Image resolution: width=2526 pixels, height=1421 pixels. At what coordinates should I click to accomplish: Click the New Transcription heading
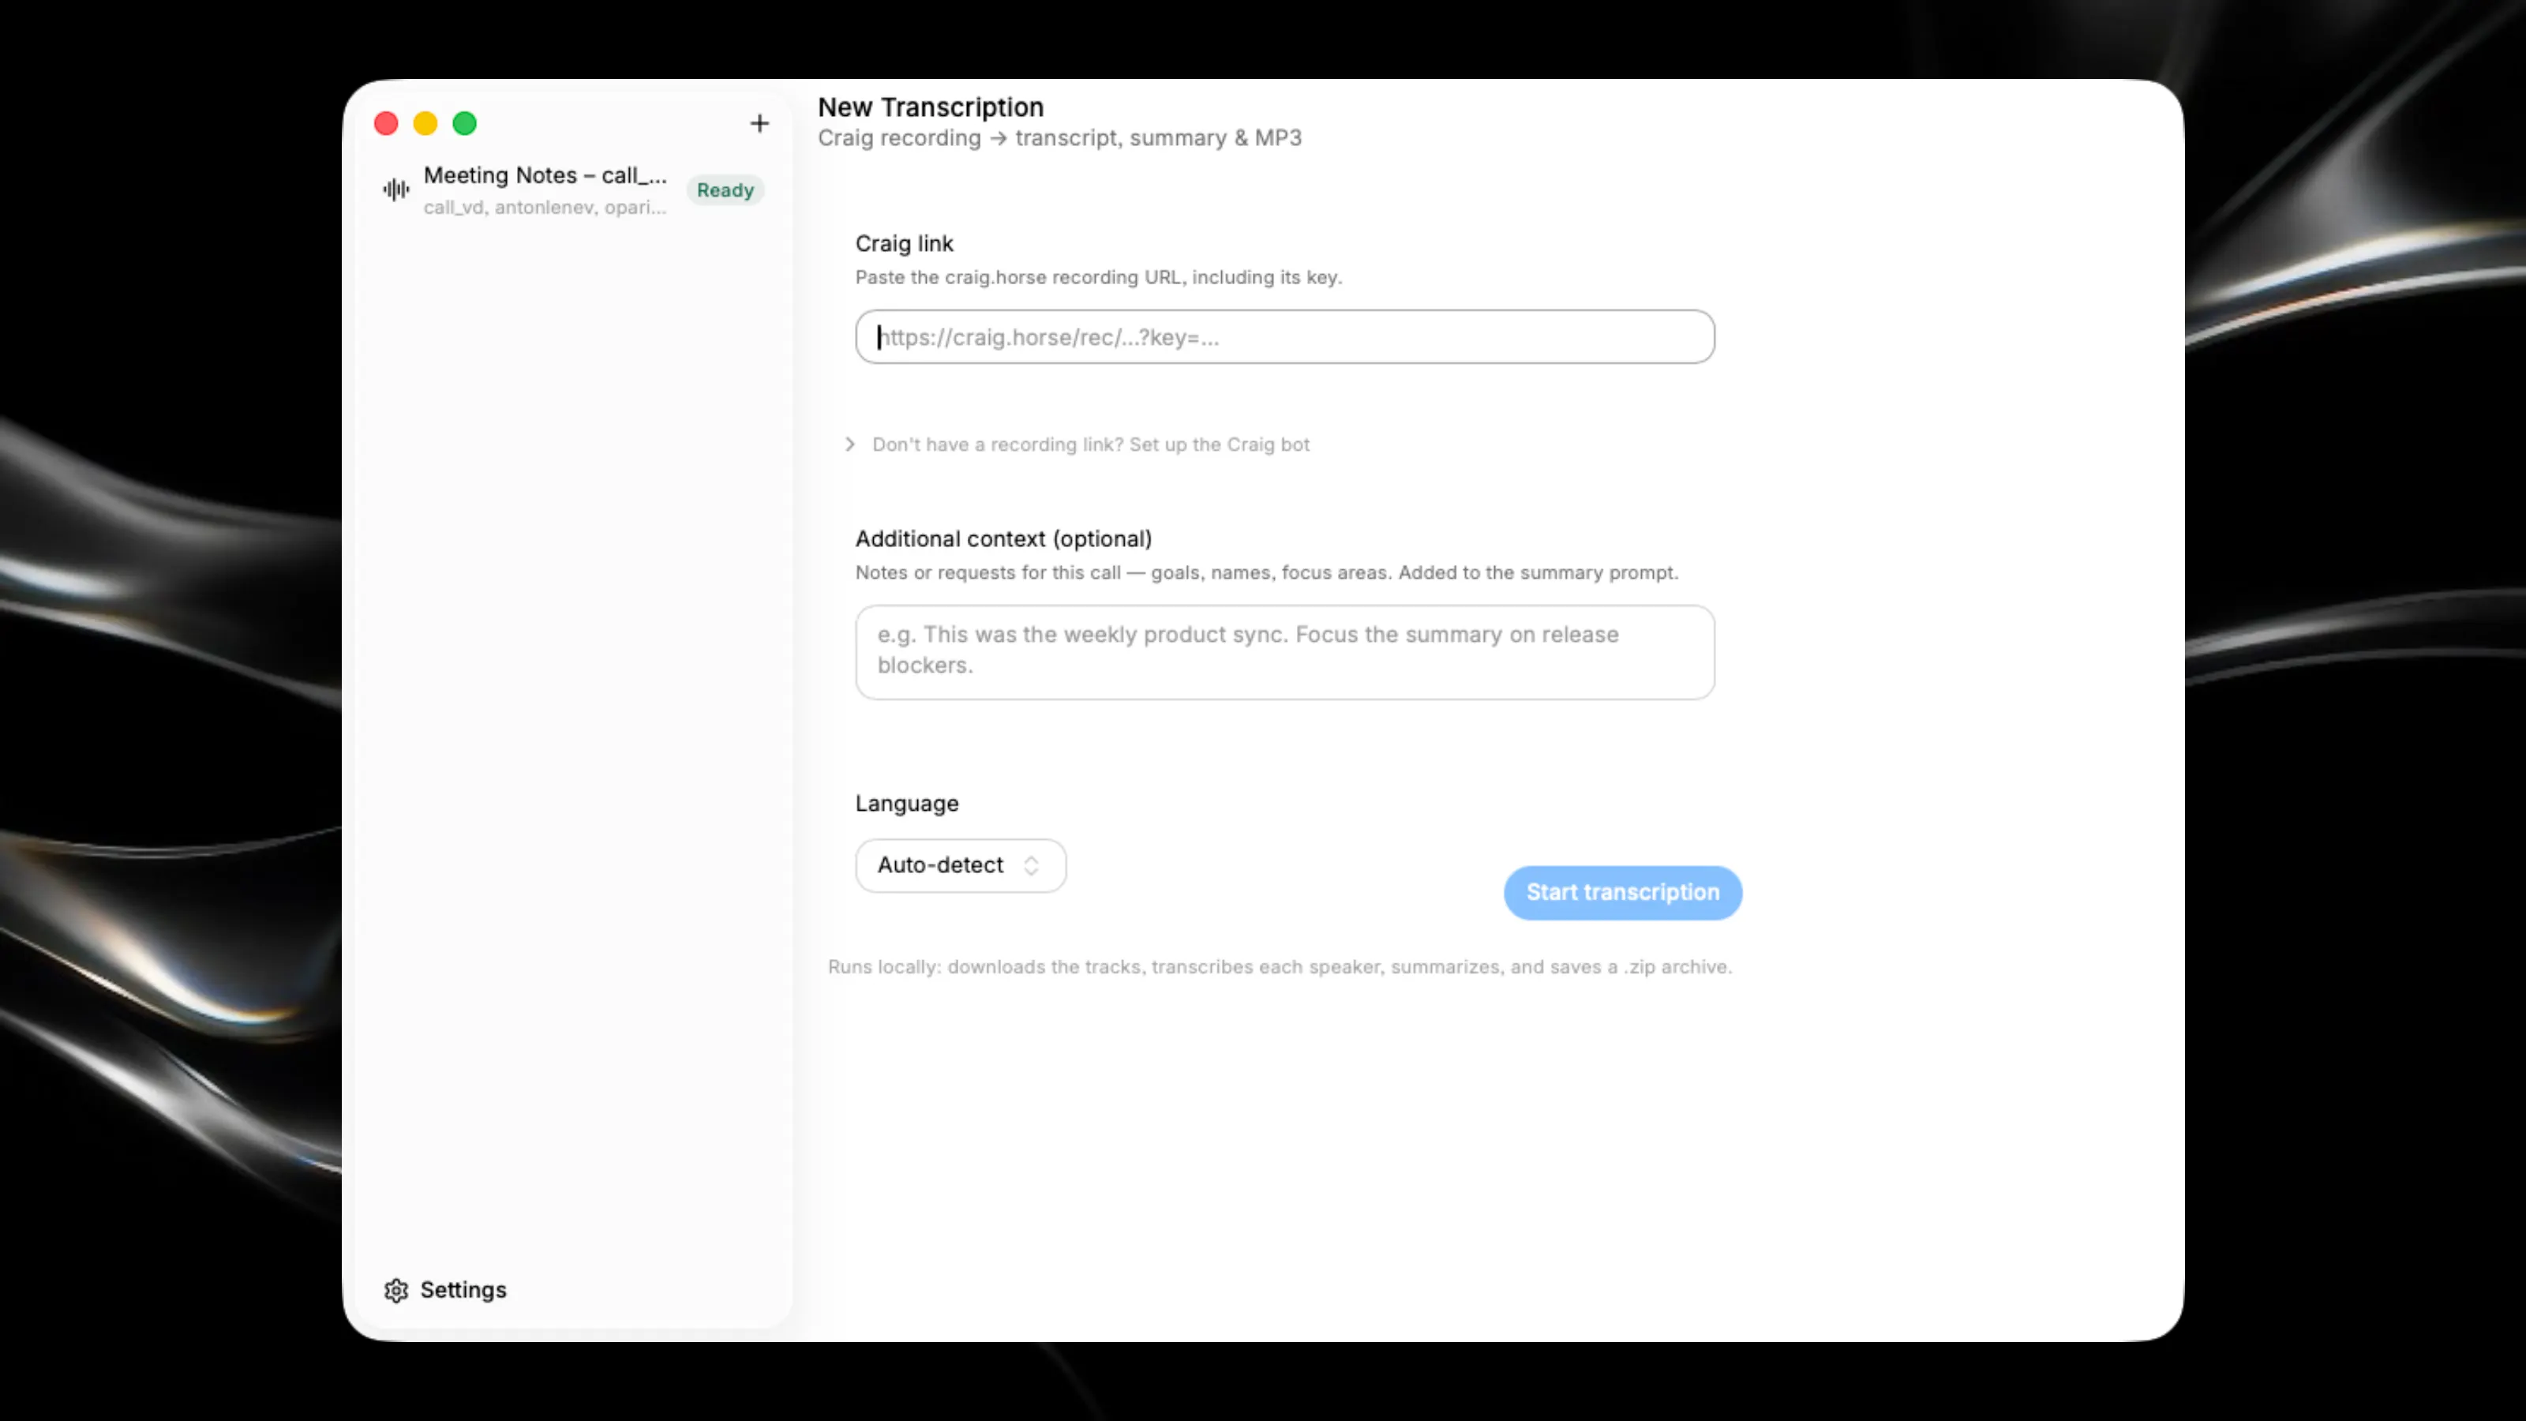click(x=931, y=107)
